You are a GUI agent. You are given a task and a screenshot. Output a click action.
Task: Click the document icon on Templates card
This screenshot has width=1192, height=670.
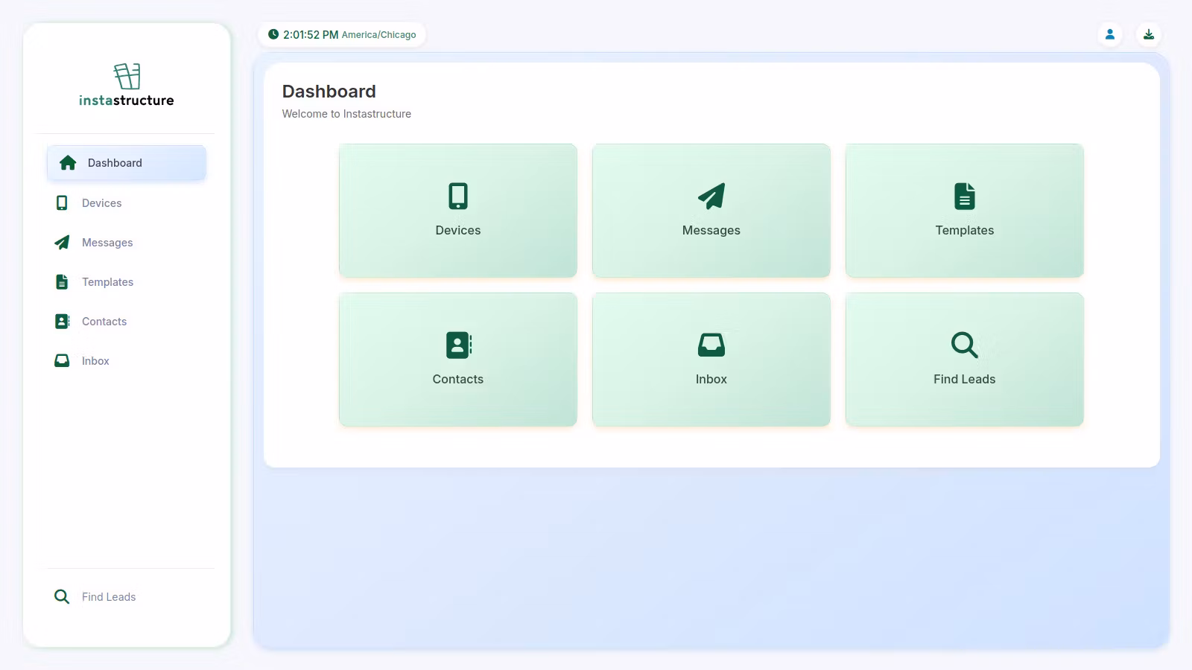click(965, 196)
